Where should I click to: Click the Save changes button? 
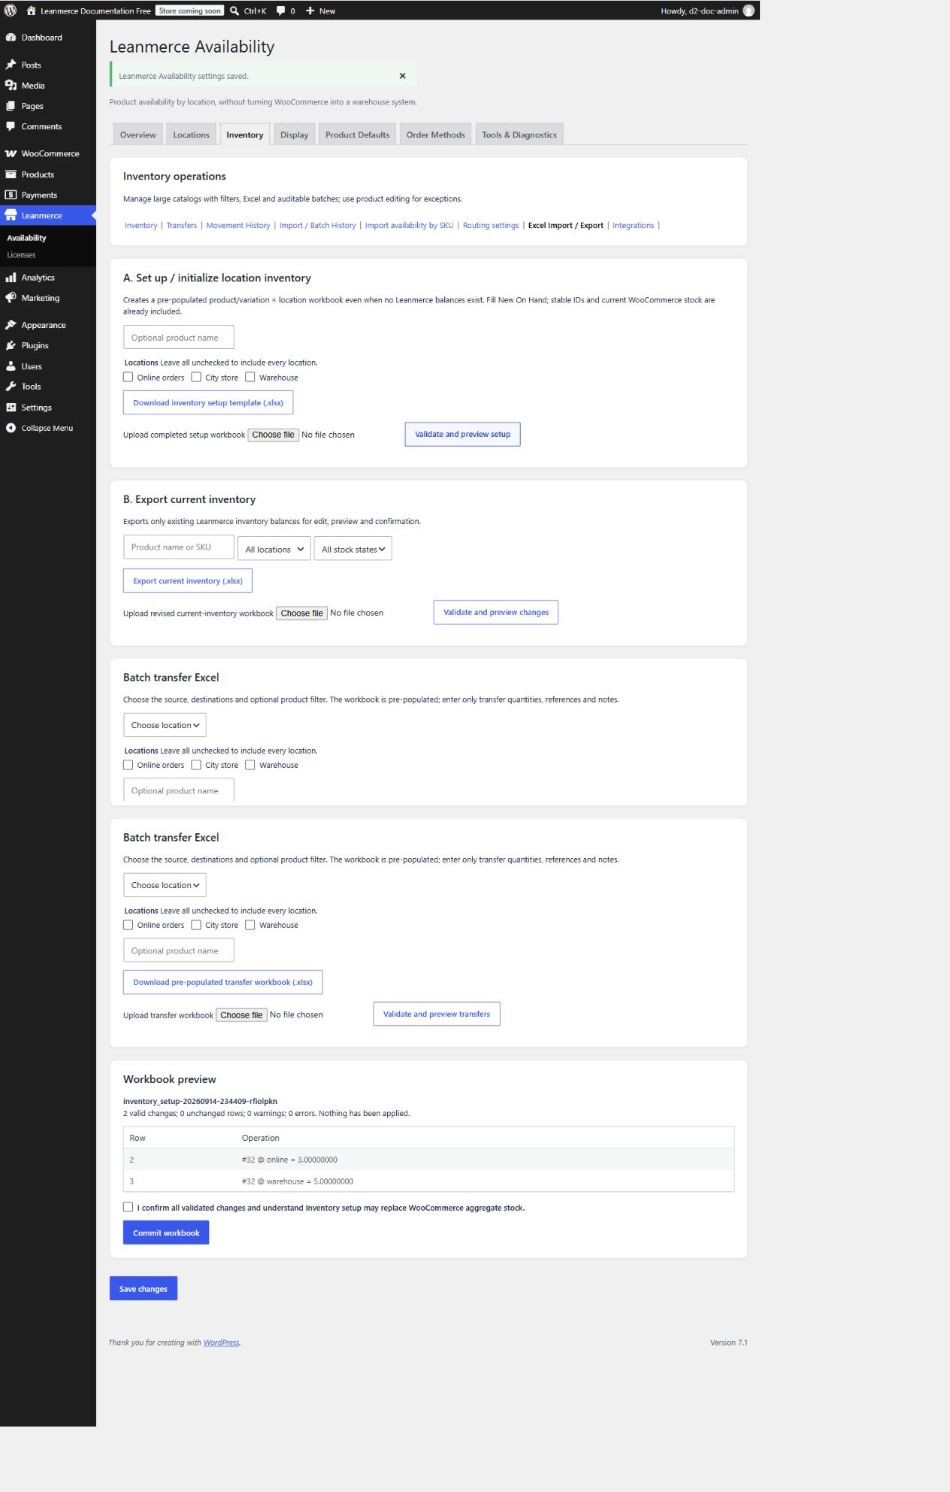tap(144, 1288)
